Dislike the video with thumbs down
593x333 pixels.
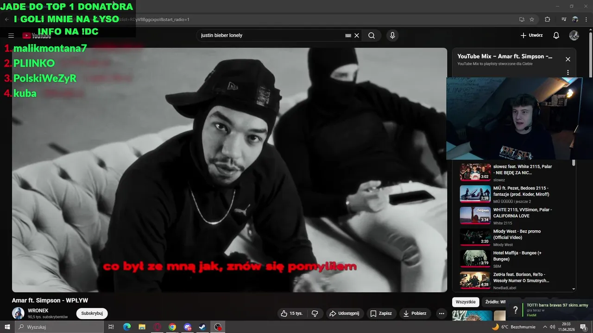pyautogui.click(x=315, y=314)
